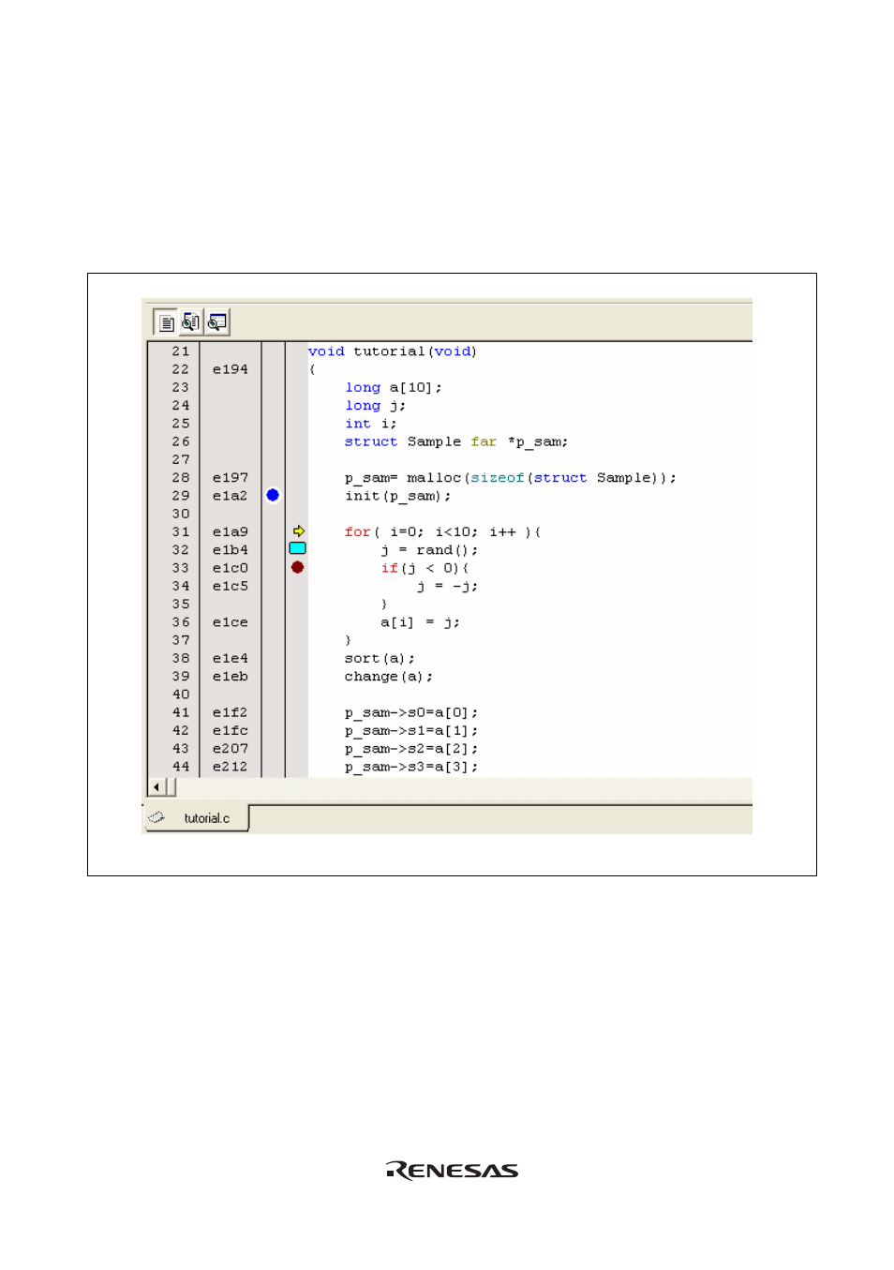Click the 'p_sam->s1=a[1];' line

coord(411,731)
